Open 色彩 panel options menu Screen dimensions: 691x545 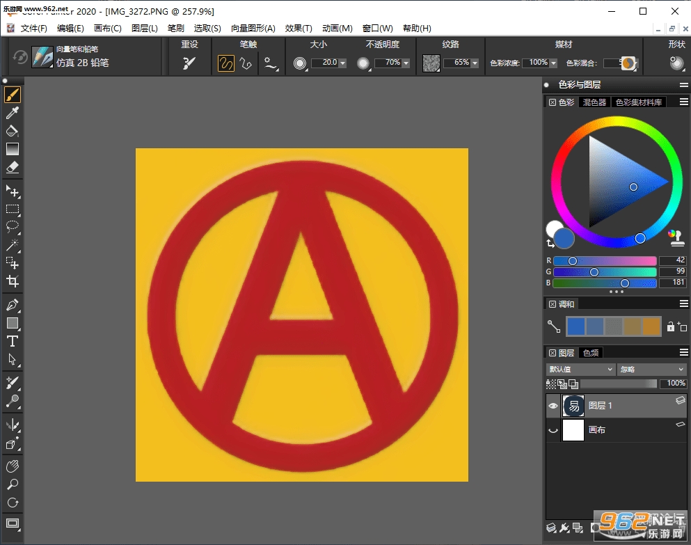[x=683, y=102]
